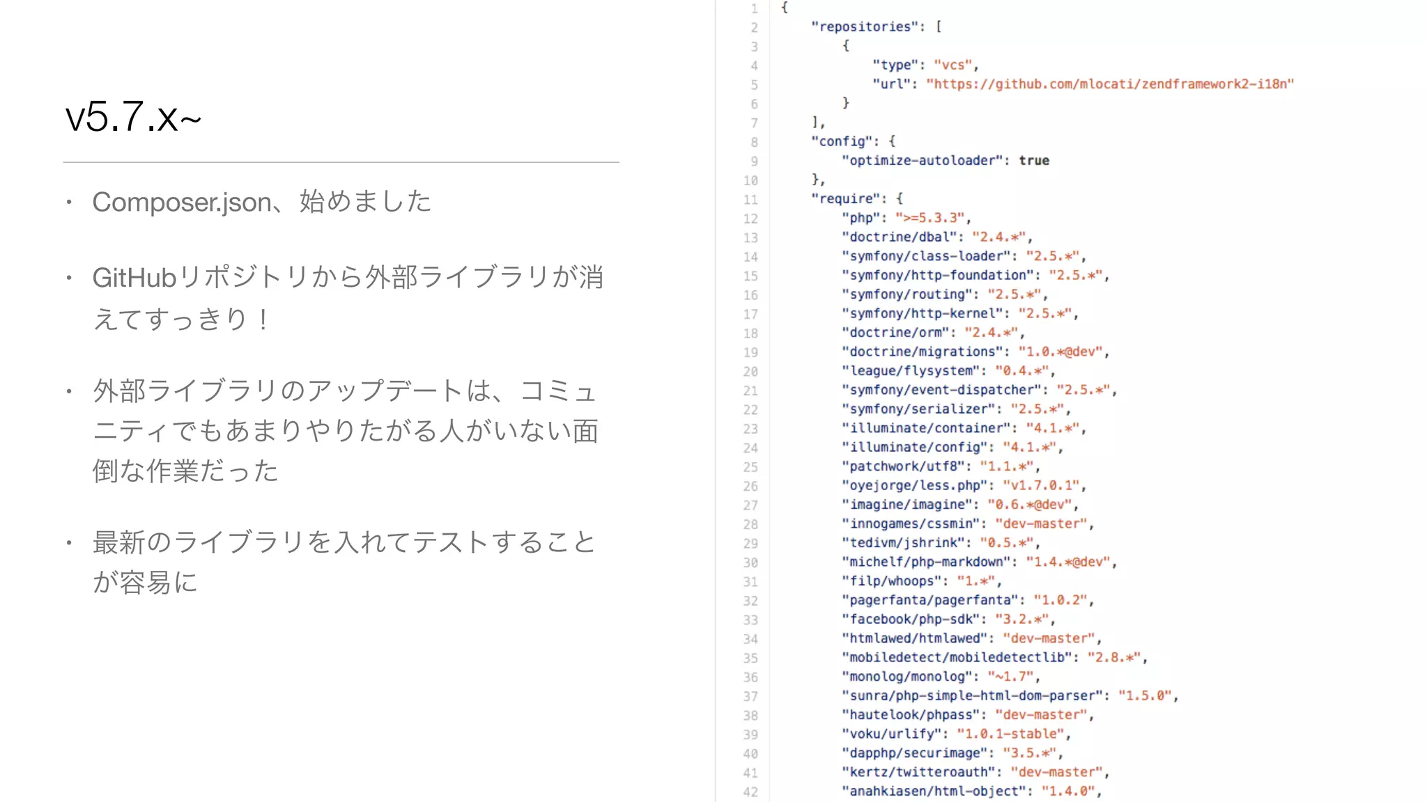Click the "repositories" key in the code
The width and height of the screenshot is (1427, 802).
[865, 26]
